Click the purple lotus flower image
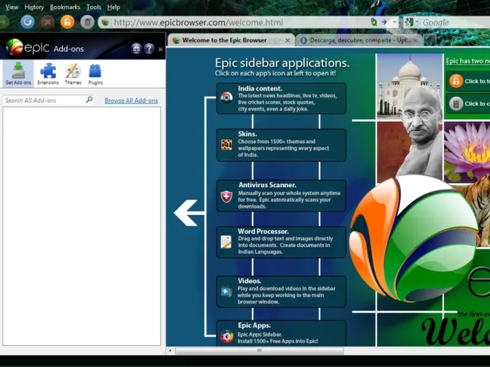This screenshot has height=367, width=490. [x=467, y=151]
